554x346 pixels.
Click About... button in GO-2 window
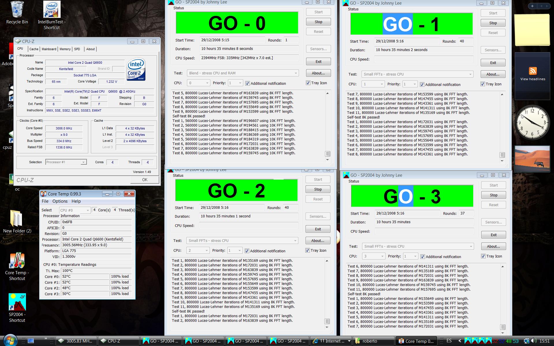point(318,241)
